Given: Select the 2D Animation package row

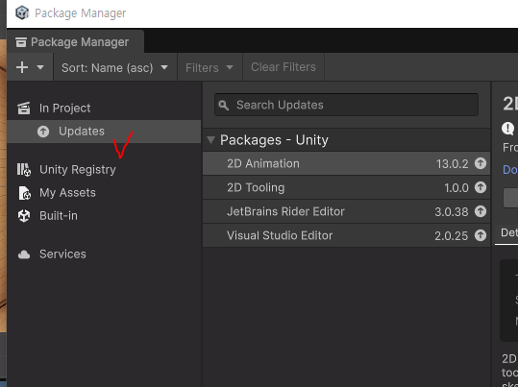Looking at the screenshot, I should [346, 163].
